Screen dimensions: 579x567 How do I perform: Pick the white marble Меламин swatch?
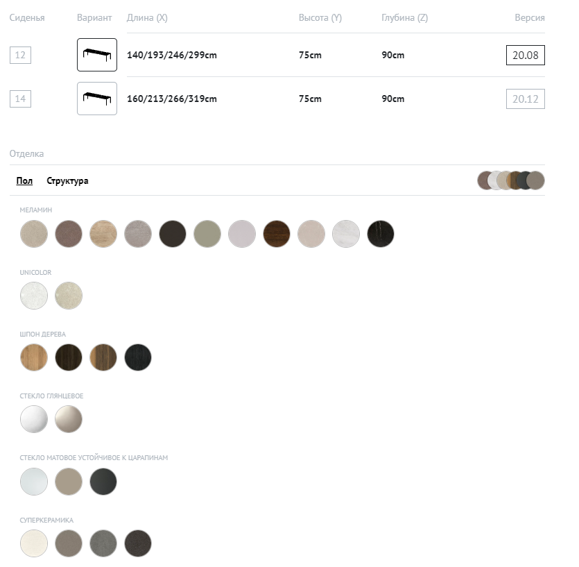346,234
